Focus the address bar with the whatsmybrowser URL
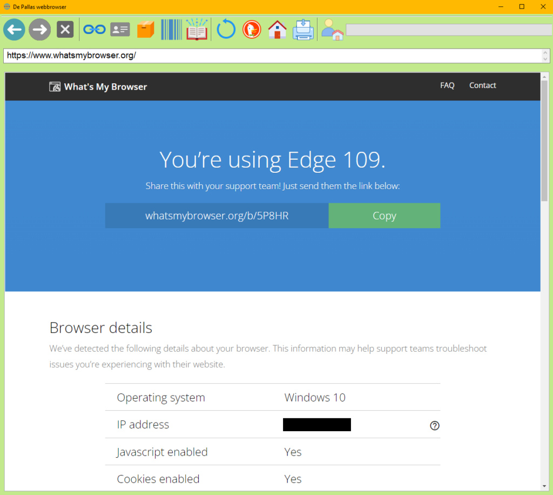The width and height of the screenshot is (553, 495). pos(272,56)
